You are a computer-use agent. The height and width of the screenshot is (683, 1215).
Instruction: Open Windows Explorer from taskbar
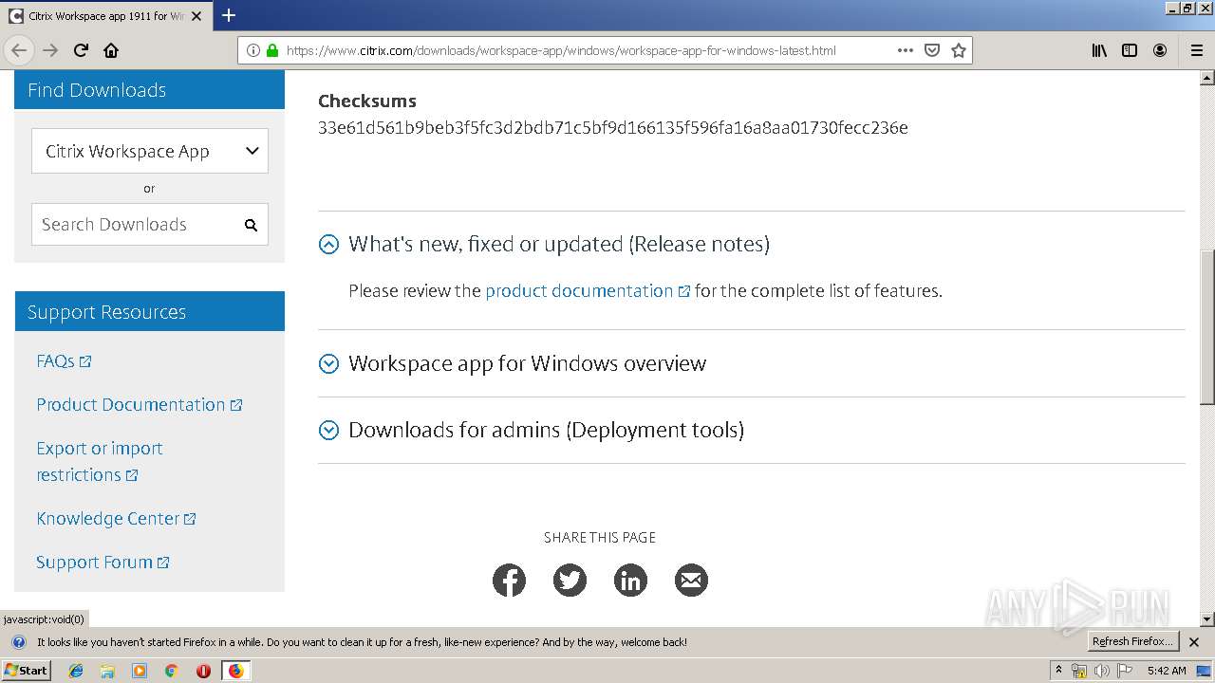coord(107,671)
